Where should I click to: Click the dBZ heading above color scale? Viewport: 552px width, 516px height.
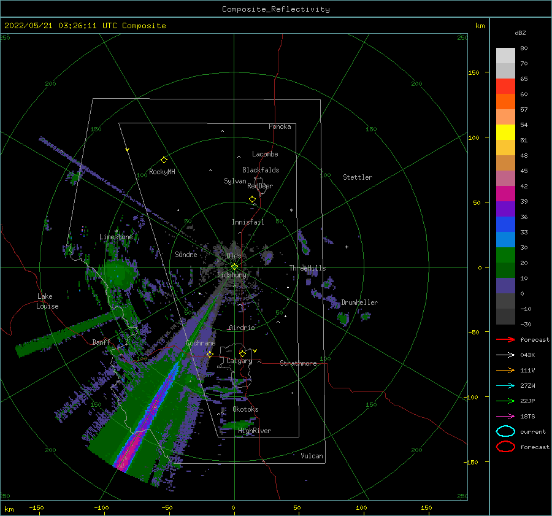(x=520, y=33)
